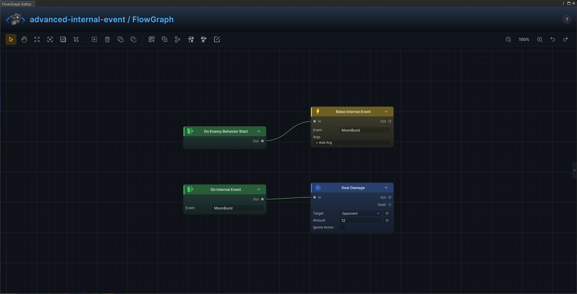Click the Deal Damage node icon
This screenshot has width=577, height=294.
coord(318,188)
